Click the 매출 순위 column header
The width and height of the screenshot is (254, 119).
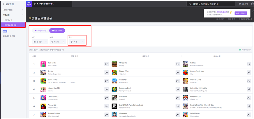tap(217, 56)
